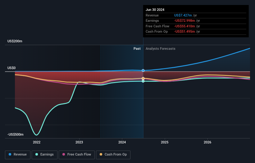Click the Free Cash Flow label in tooltip
The image size is (255, 163).
click(x=157, y=26)
